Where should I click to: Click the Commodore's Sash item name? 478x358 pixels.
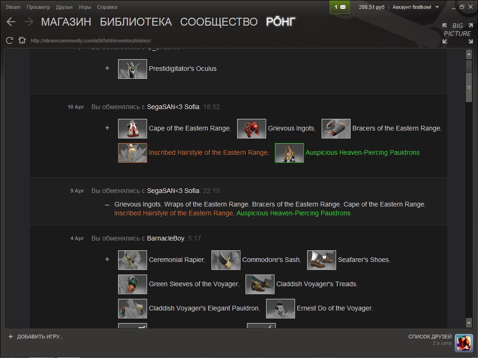pos(271,260)
